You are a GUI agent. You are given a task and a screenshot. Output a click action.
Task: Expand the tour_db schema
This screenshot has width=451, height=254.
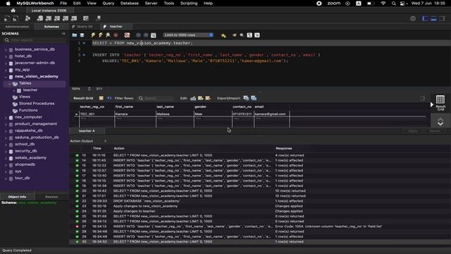pos(6,179)
